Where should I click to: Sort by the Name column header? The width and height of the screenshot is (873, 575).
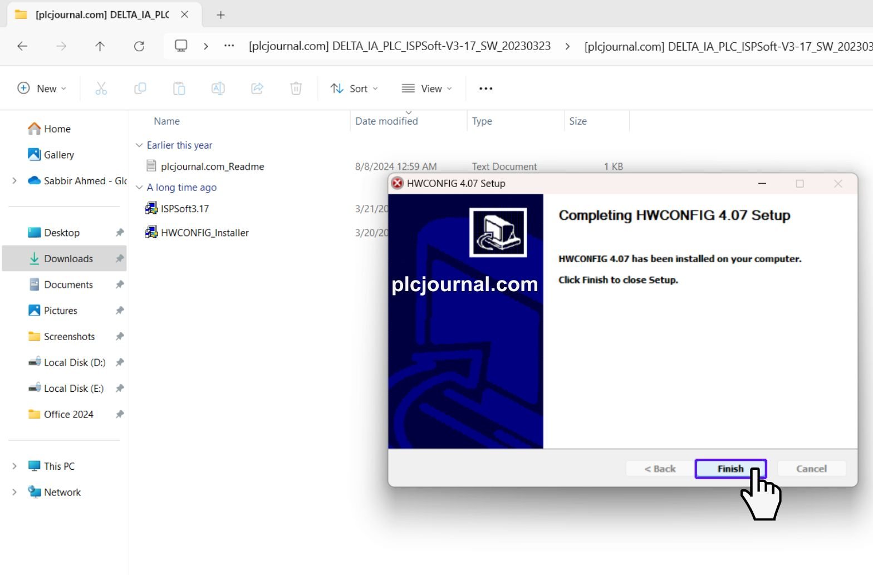coord(166,121)
